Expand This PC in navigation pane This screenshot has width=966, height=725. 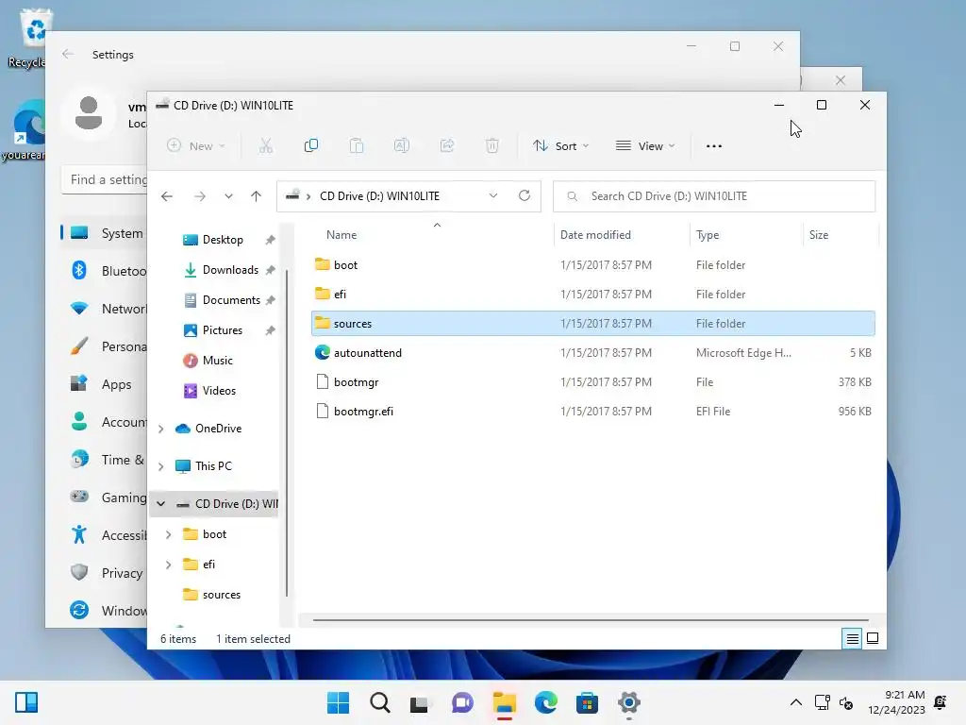160,466
